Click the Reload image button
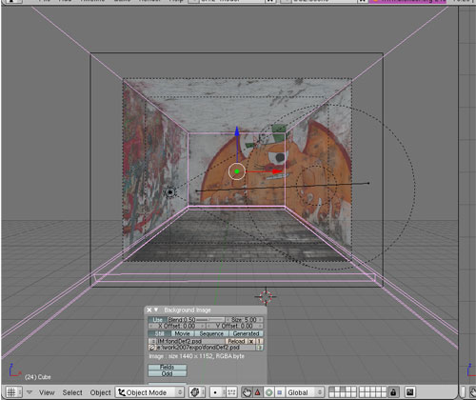Image resolution: width=476 pixels, height=400 pixels. 236,341
